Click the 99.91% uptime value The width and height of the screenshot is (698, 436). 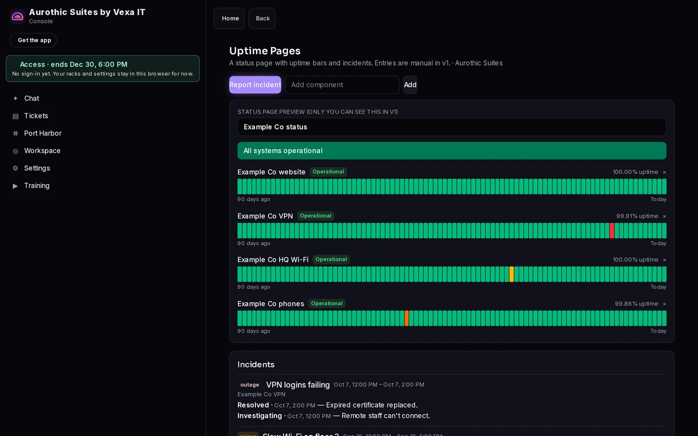pos(637,216)
